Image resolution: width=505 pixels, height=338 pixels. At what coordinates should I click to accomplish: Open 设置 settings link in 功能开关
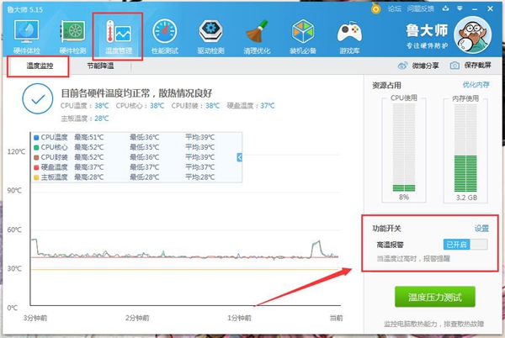pyautogui.click(x=481, y=229)
